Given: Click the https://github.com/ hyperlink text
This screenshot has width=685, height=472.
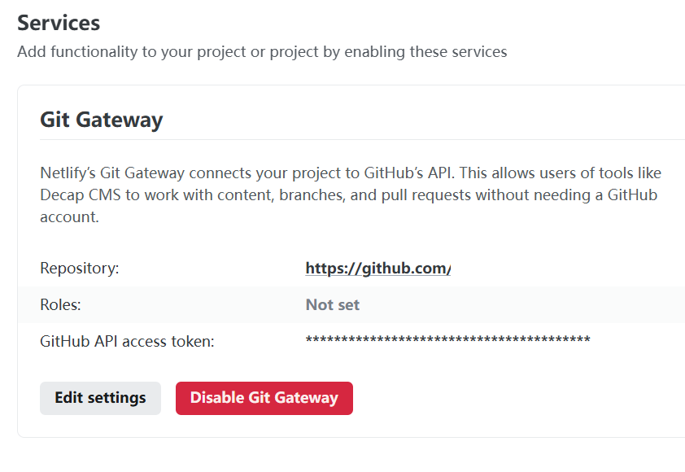Looking at the screenshot, I should click(x=377, y=268).
